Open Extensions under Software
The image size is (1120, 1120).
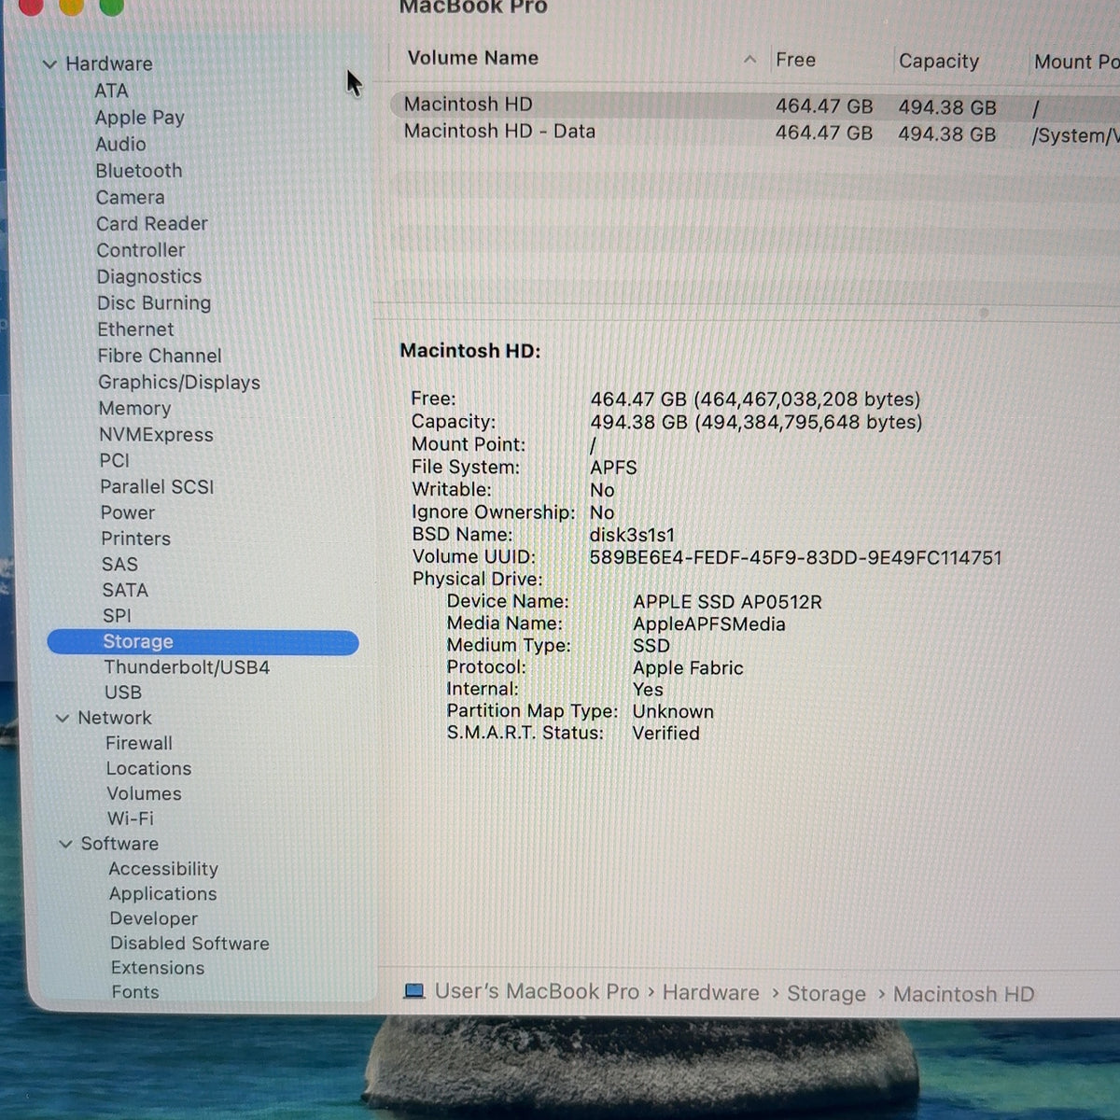click(157, 968)
